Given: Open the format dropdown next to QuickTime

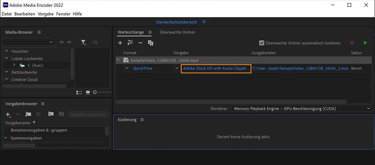Looking at the screenshot, I should [127, 68].
